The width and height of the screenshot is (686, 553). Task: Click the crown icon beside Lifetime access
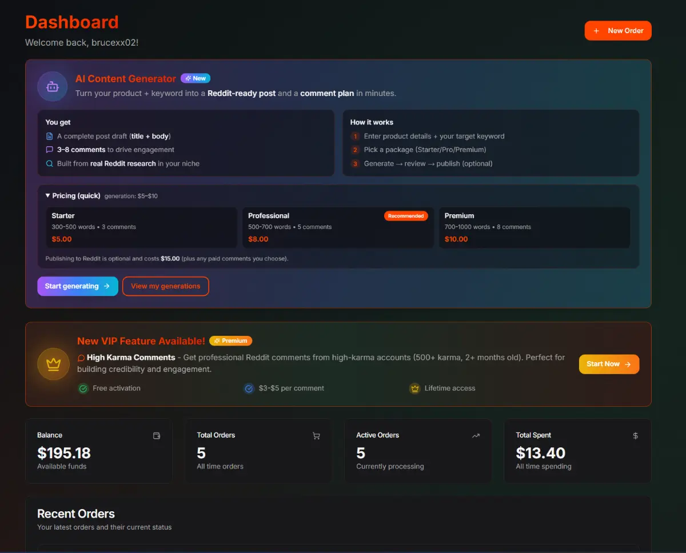(414, 388)
